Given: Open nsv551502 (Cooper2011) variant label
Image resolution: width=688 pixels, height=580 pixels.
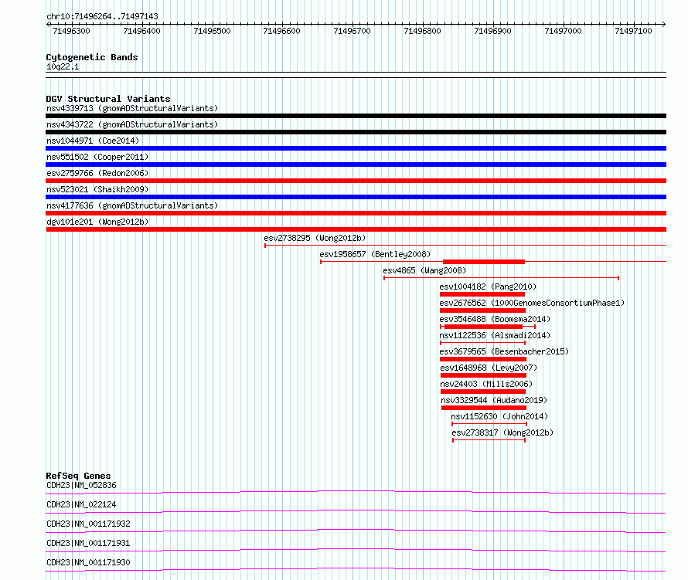Looking at the screenshot, I should [x=97, y=157].
